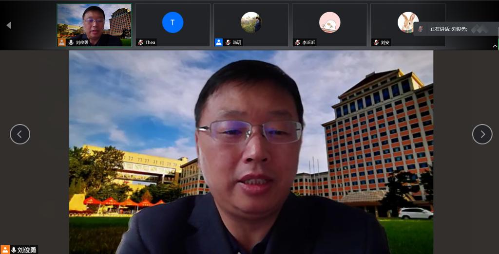Click orange host icon in 刘俊勇's thumbnail

(x=62, y=42)
